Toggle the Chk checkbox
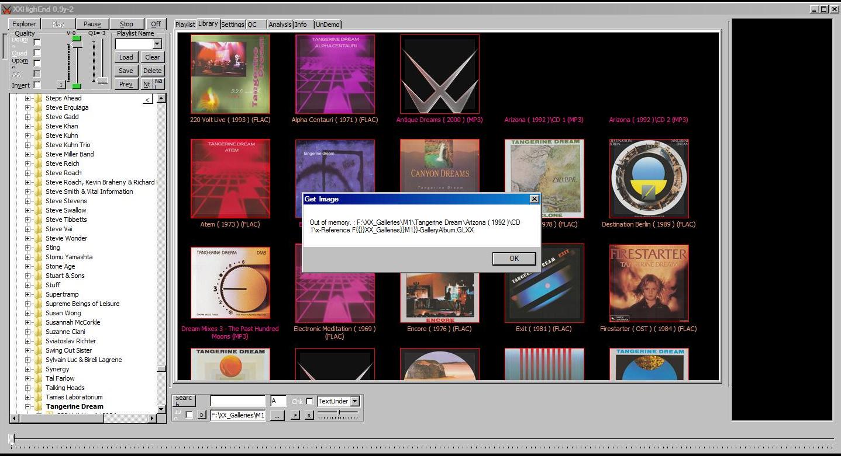The height and width of the screenshot is (456, 841). click(x=310, y=402)
